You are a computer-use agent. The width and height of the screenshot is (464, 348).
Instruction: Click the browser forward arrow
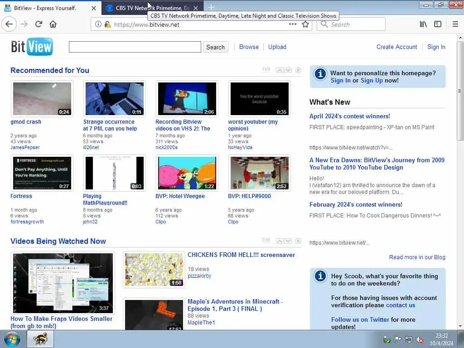tap(24, 24)
